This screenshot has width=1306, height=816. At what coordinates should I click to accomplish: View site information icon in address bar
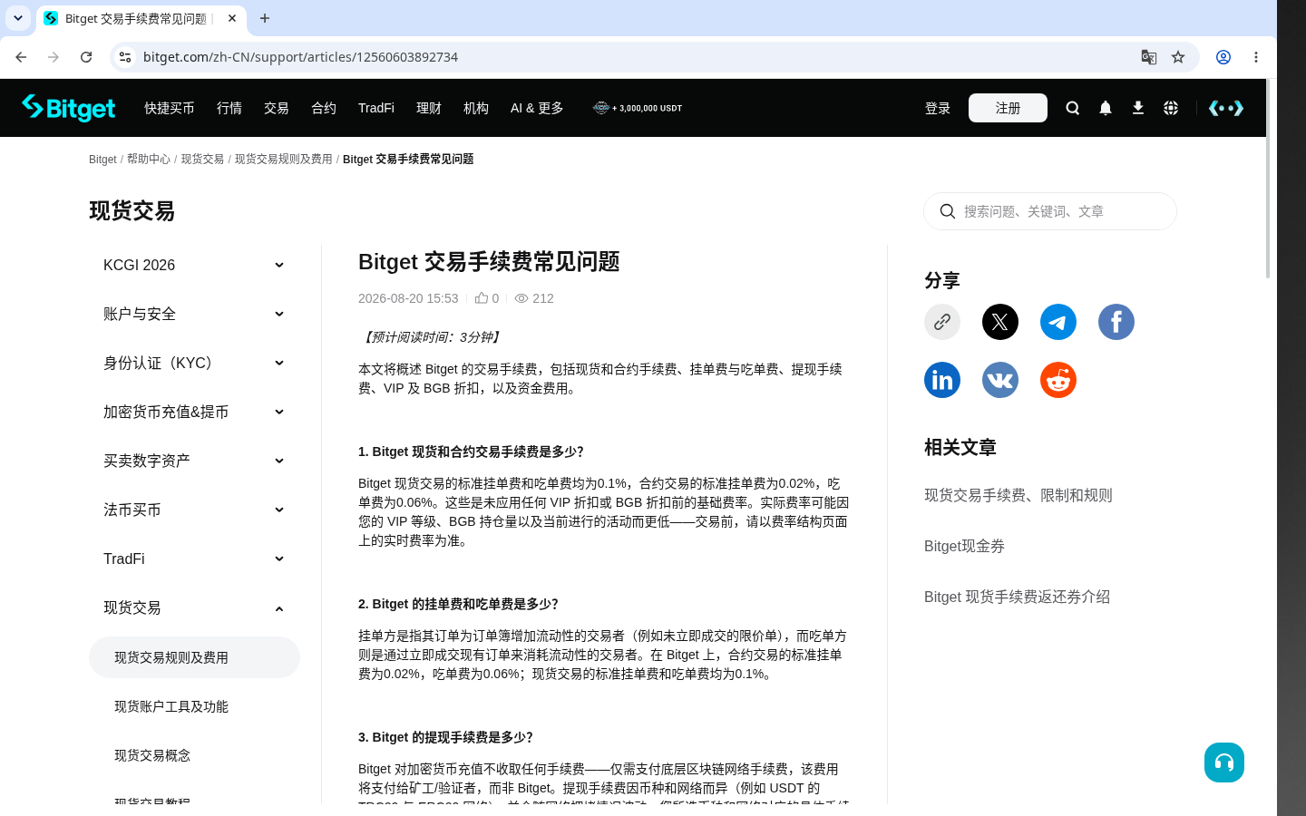(x=125, y=57)
